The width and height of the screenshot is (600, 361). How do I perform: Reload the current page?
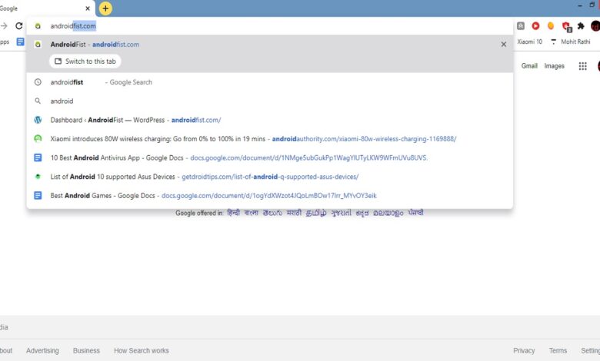[18, 26]
